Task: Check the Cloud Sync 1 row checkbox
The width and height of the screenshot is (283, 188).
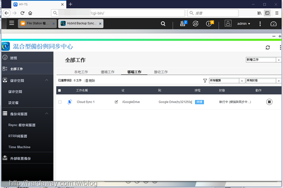Action: (60, 102)
